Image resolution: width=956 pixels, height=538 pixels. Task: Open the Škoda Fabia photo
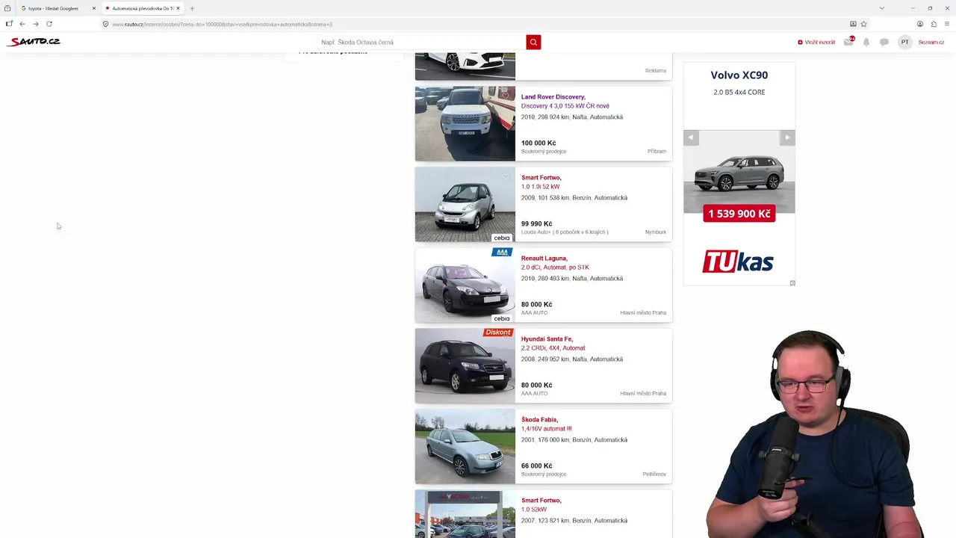(465, 446)
